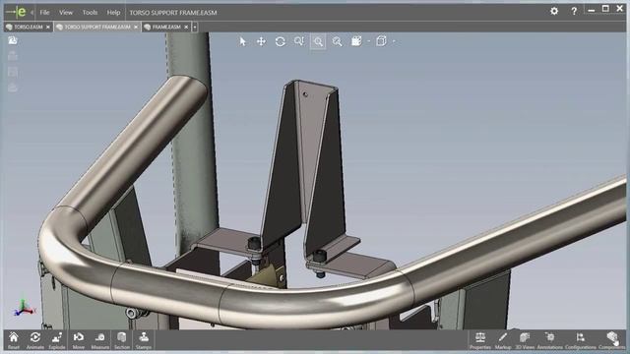Open the Help menu
630x354 pixels.
pos(113,13)
